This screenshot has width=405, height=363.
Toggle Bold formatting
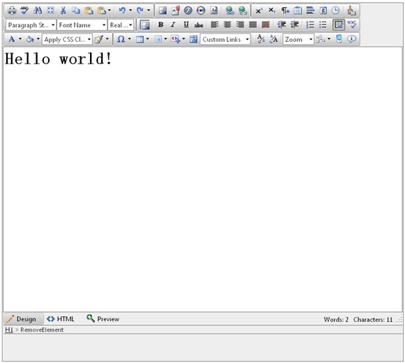point(161,25)
